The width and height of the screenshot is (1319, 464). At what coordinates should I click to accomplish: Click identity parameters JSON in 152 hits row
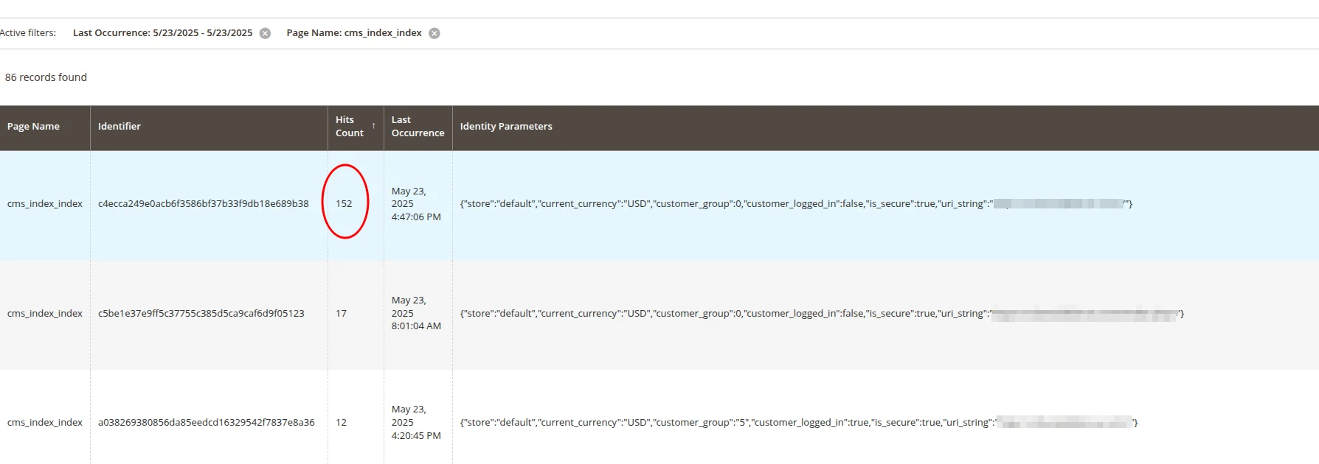(x=796, y=204)
